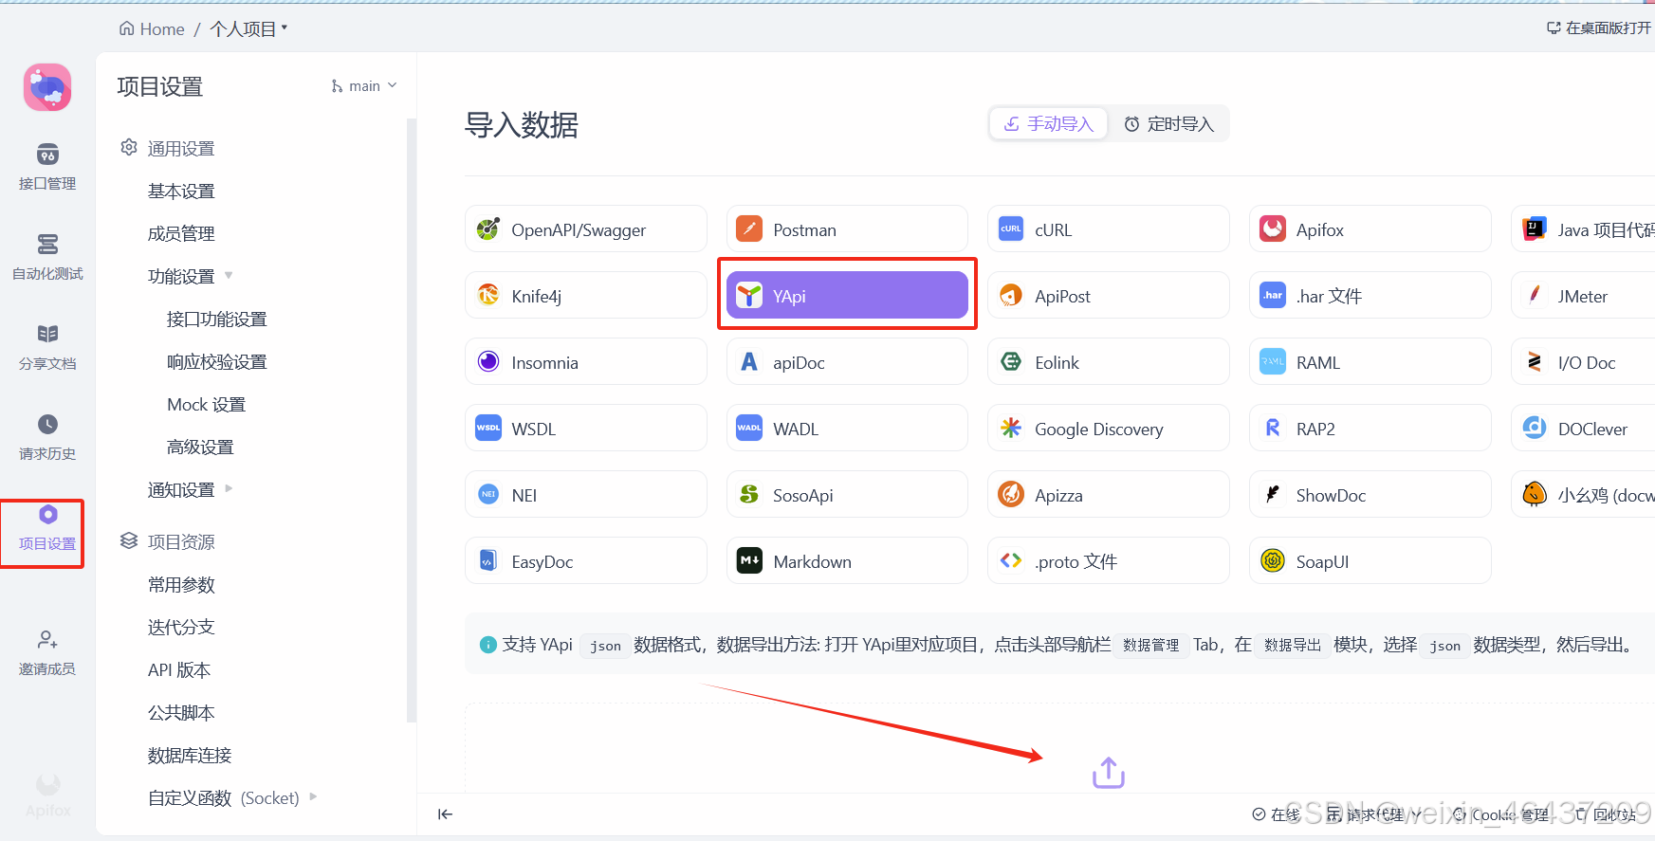Select the YApi import format

pos(848,296)
